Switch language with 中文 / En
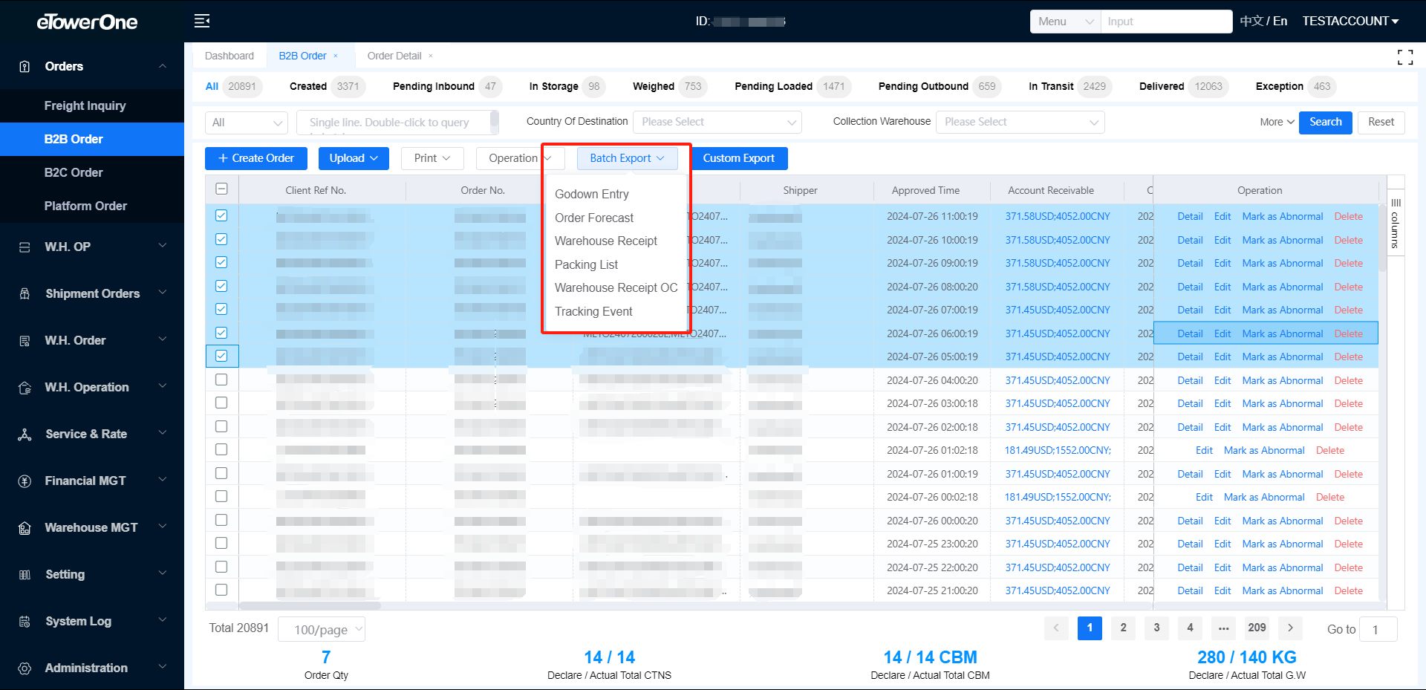 pos(1263,22)
